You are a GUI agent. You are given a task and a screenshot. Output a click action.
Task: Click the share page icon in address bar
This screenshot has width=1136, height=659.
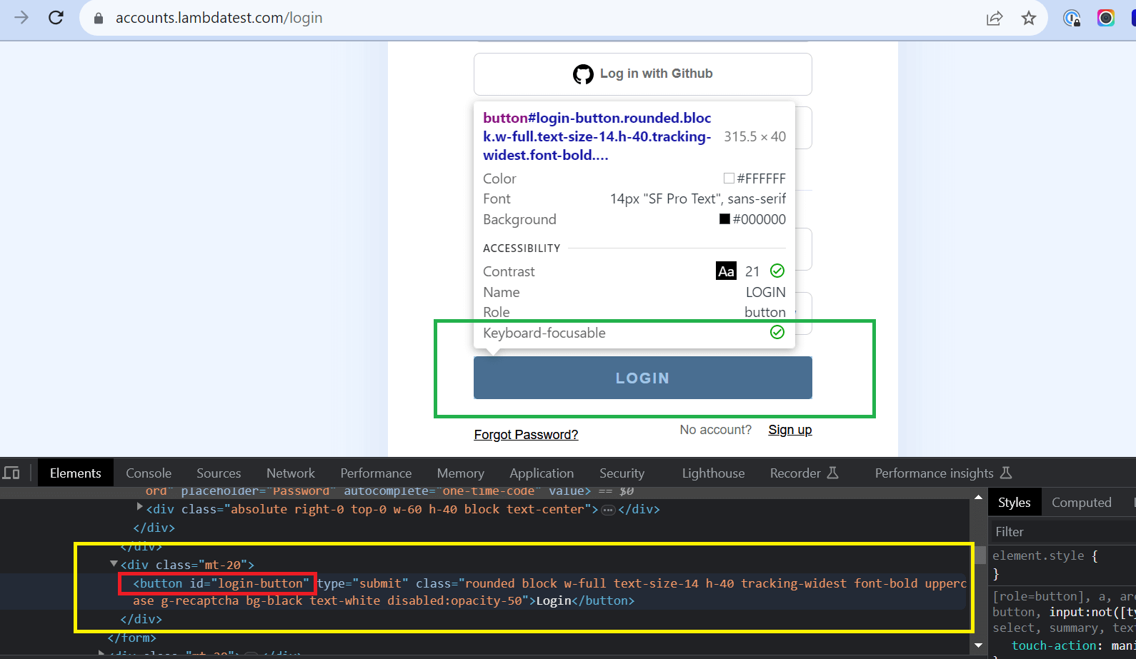pos(994,19)
